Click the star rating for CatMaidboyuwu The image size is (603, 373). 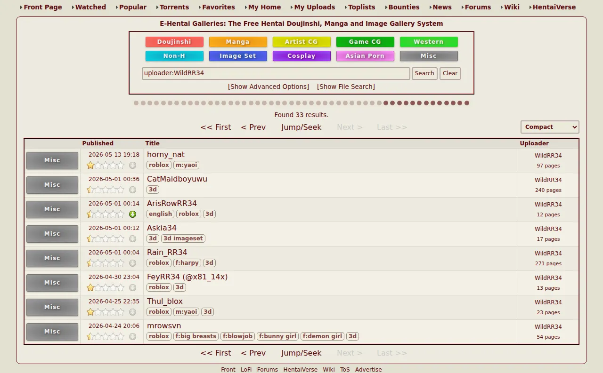[106, 190]
